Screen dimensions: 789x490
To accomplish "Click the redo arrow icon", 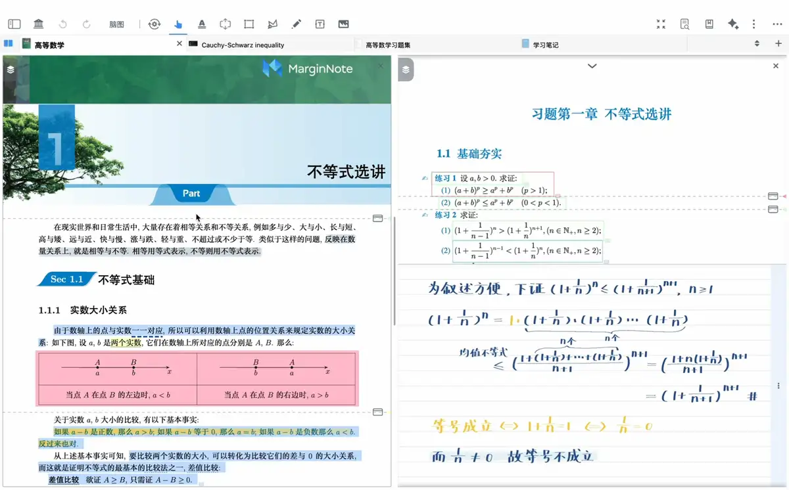I will pos(86,24).
